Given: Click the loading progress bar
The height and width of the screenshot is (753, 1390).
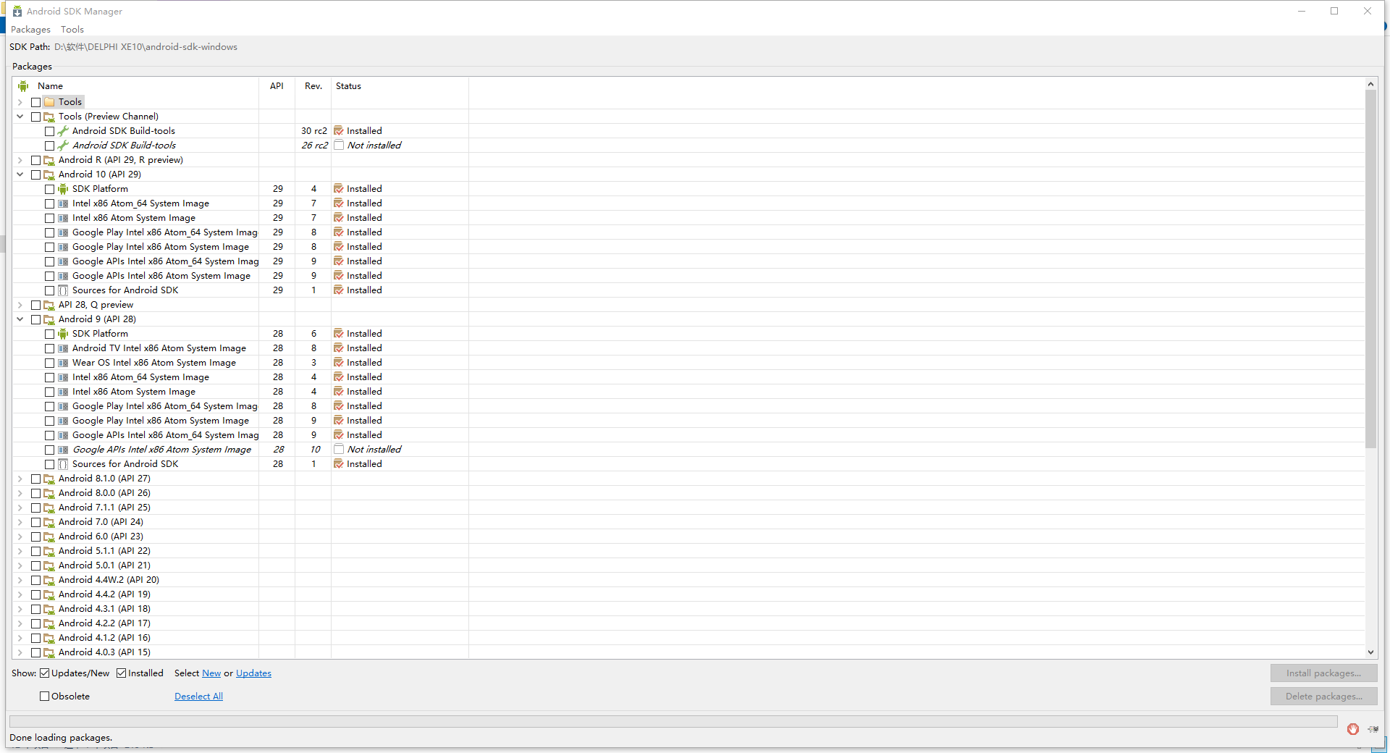Looking at the screenshot, I should (673, 721).
